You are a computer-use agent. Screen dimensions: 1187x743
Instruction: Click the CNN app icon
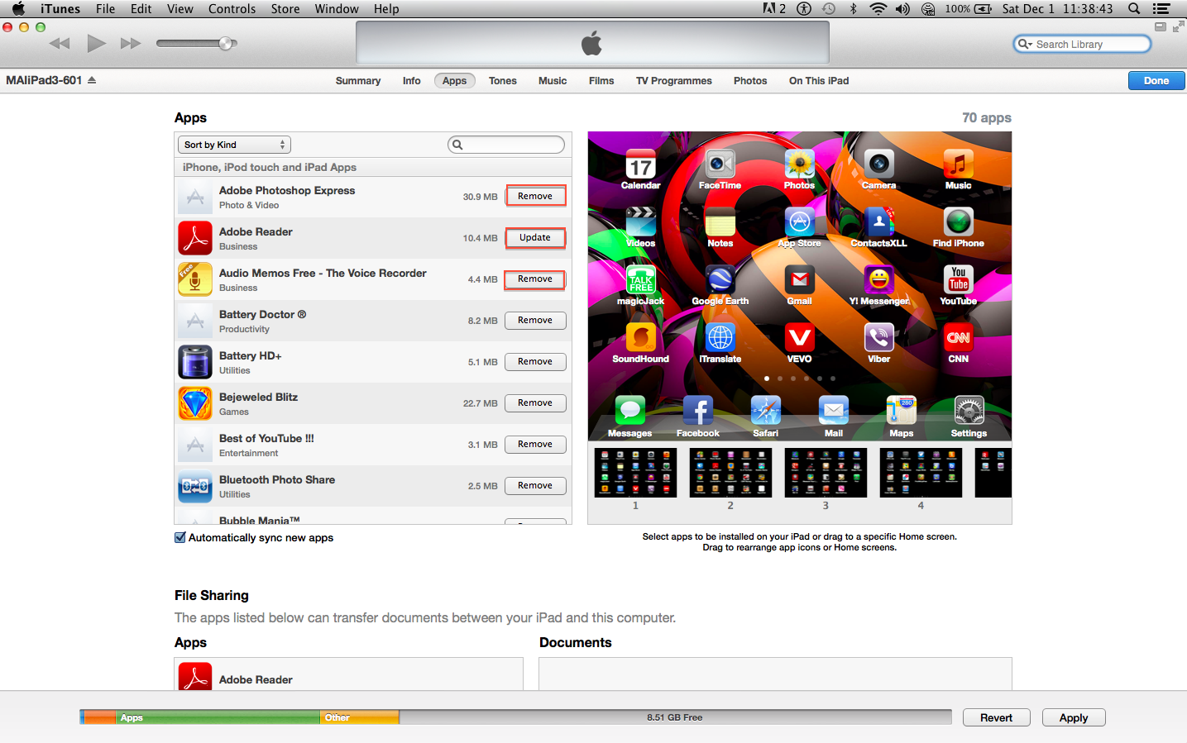(x=959, y=337)
